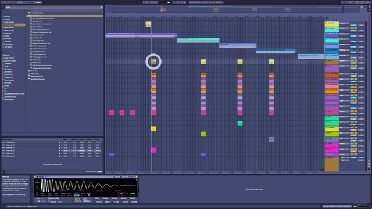
Task: Open the Grooves browser category
Action: tap(8, 41)
